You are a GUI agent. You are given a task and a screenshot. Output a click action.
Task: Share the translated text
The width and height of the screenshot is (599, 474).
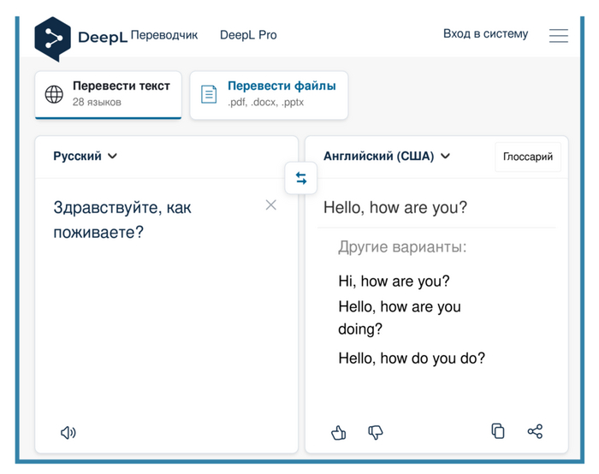(535, 431)
